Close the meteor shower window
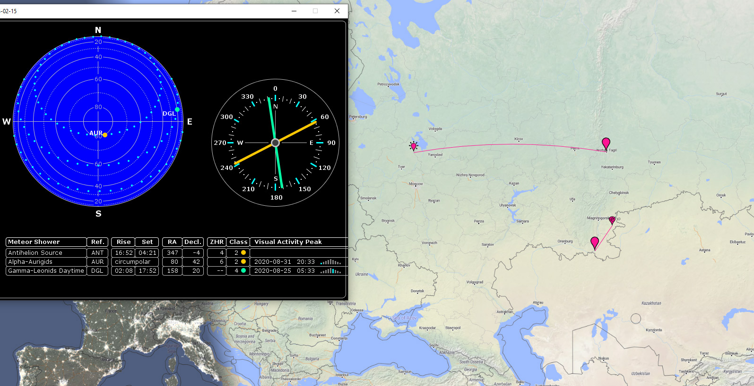The image size is (754, 386). (337, 11)
